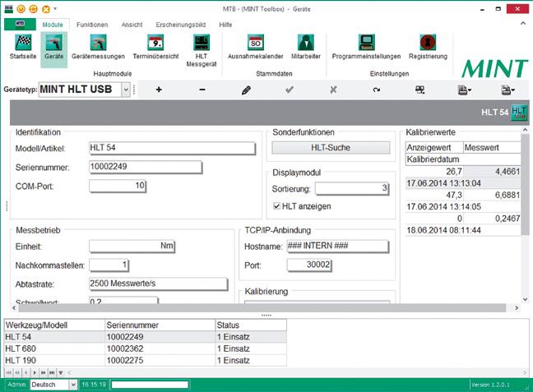Cancel changes with X icon
Screen dimensions: 533x392
pos(333,90)
